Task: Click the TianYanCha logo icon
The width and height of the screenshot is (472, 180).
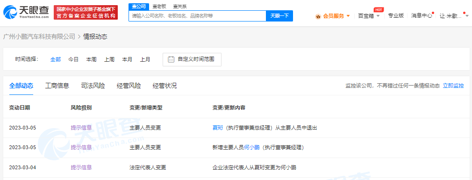Action: [11, 12]
